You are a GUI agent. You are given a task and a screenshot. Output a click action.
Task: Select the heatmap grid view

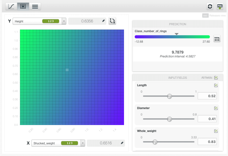pyautogui.click(x=23, y=6)
